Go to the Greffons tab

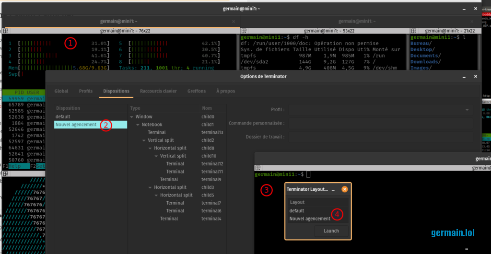click(x=196, y=91)
